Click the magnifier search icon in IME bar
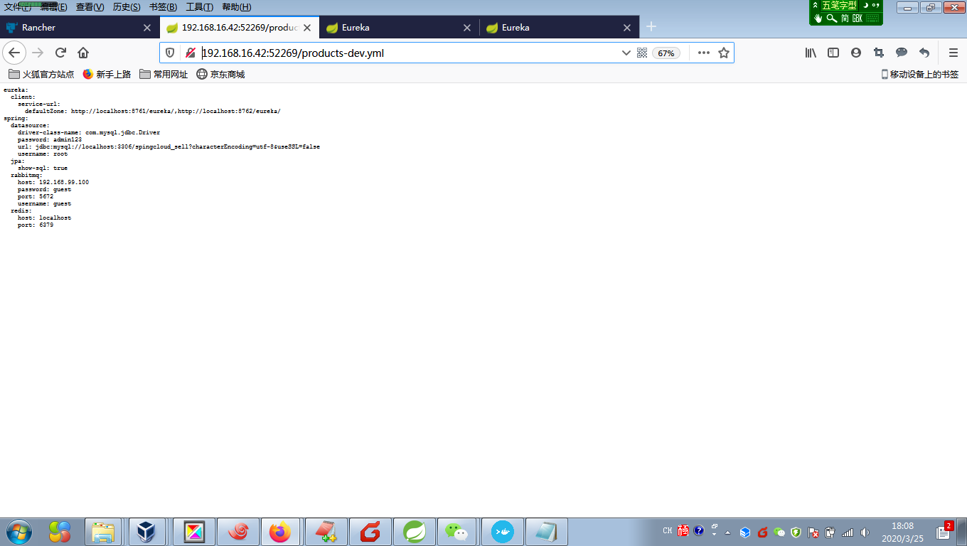Image resolution: width=967 pixels, height=546 pixels. point(831,18)
